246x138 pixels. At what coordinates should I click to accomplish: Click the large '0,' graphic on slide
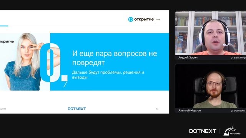pos(54,65)
